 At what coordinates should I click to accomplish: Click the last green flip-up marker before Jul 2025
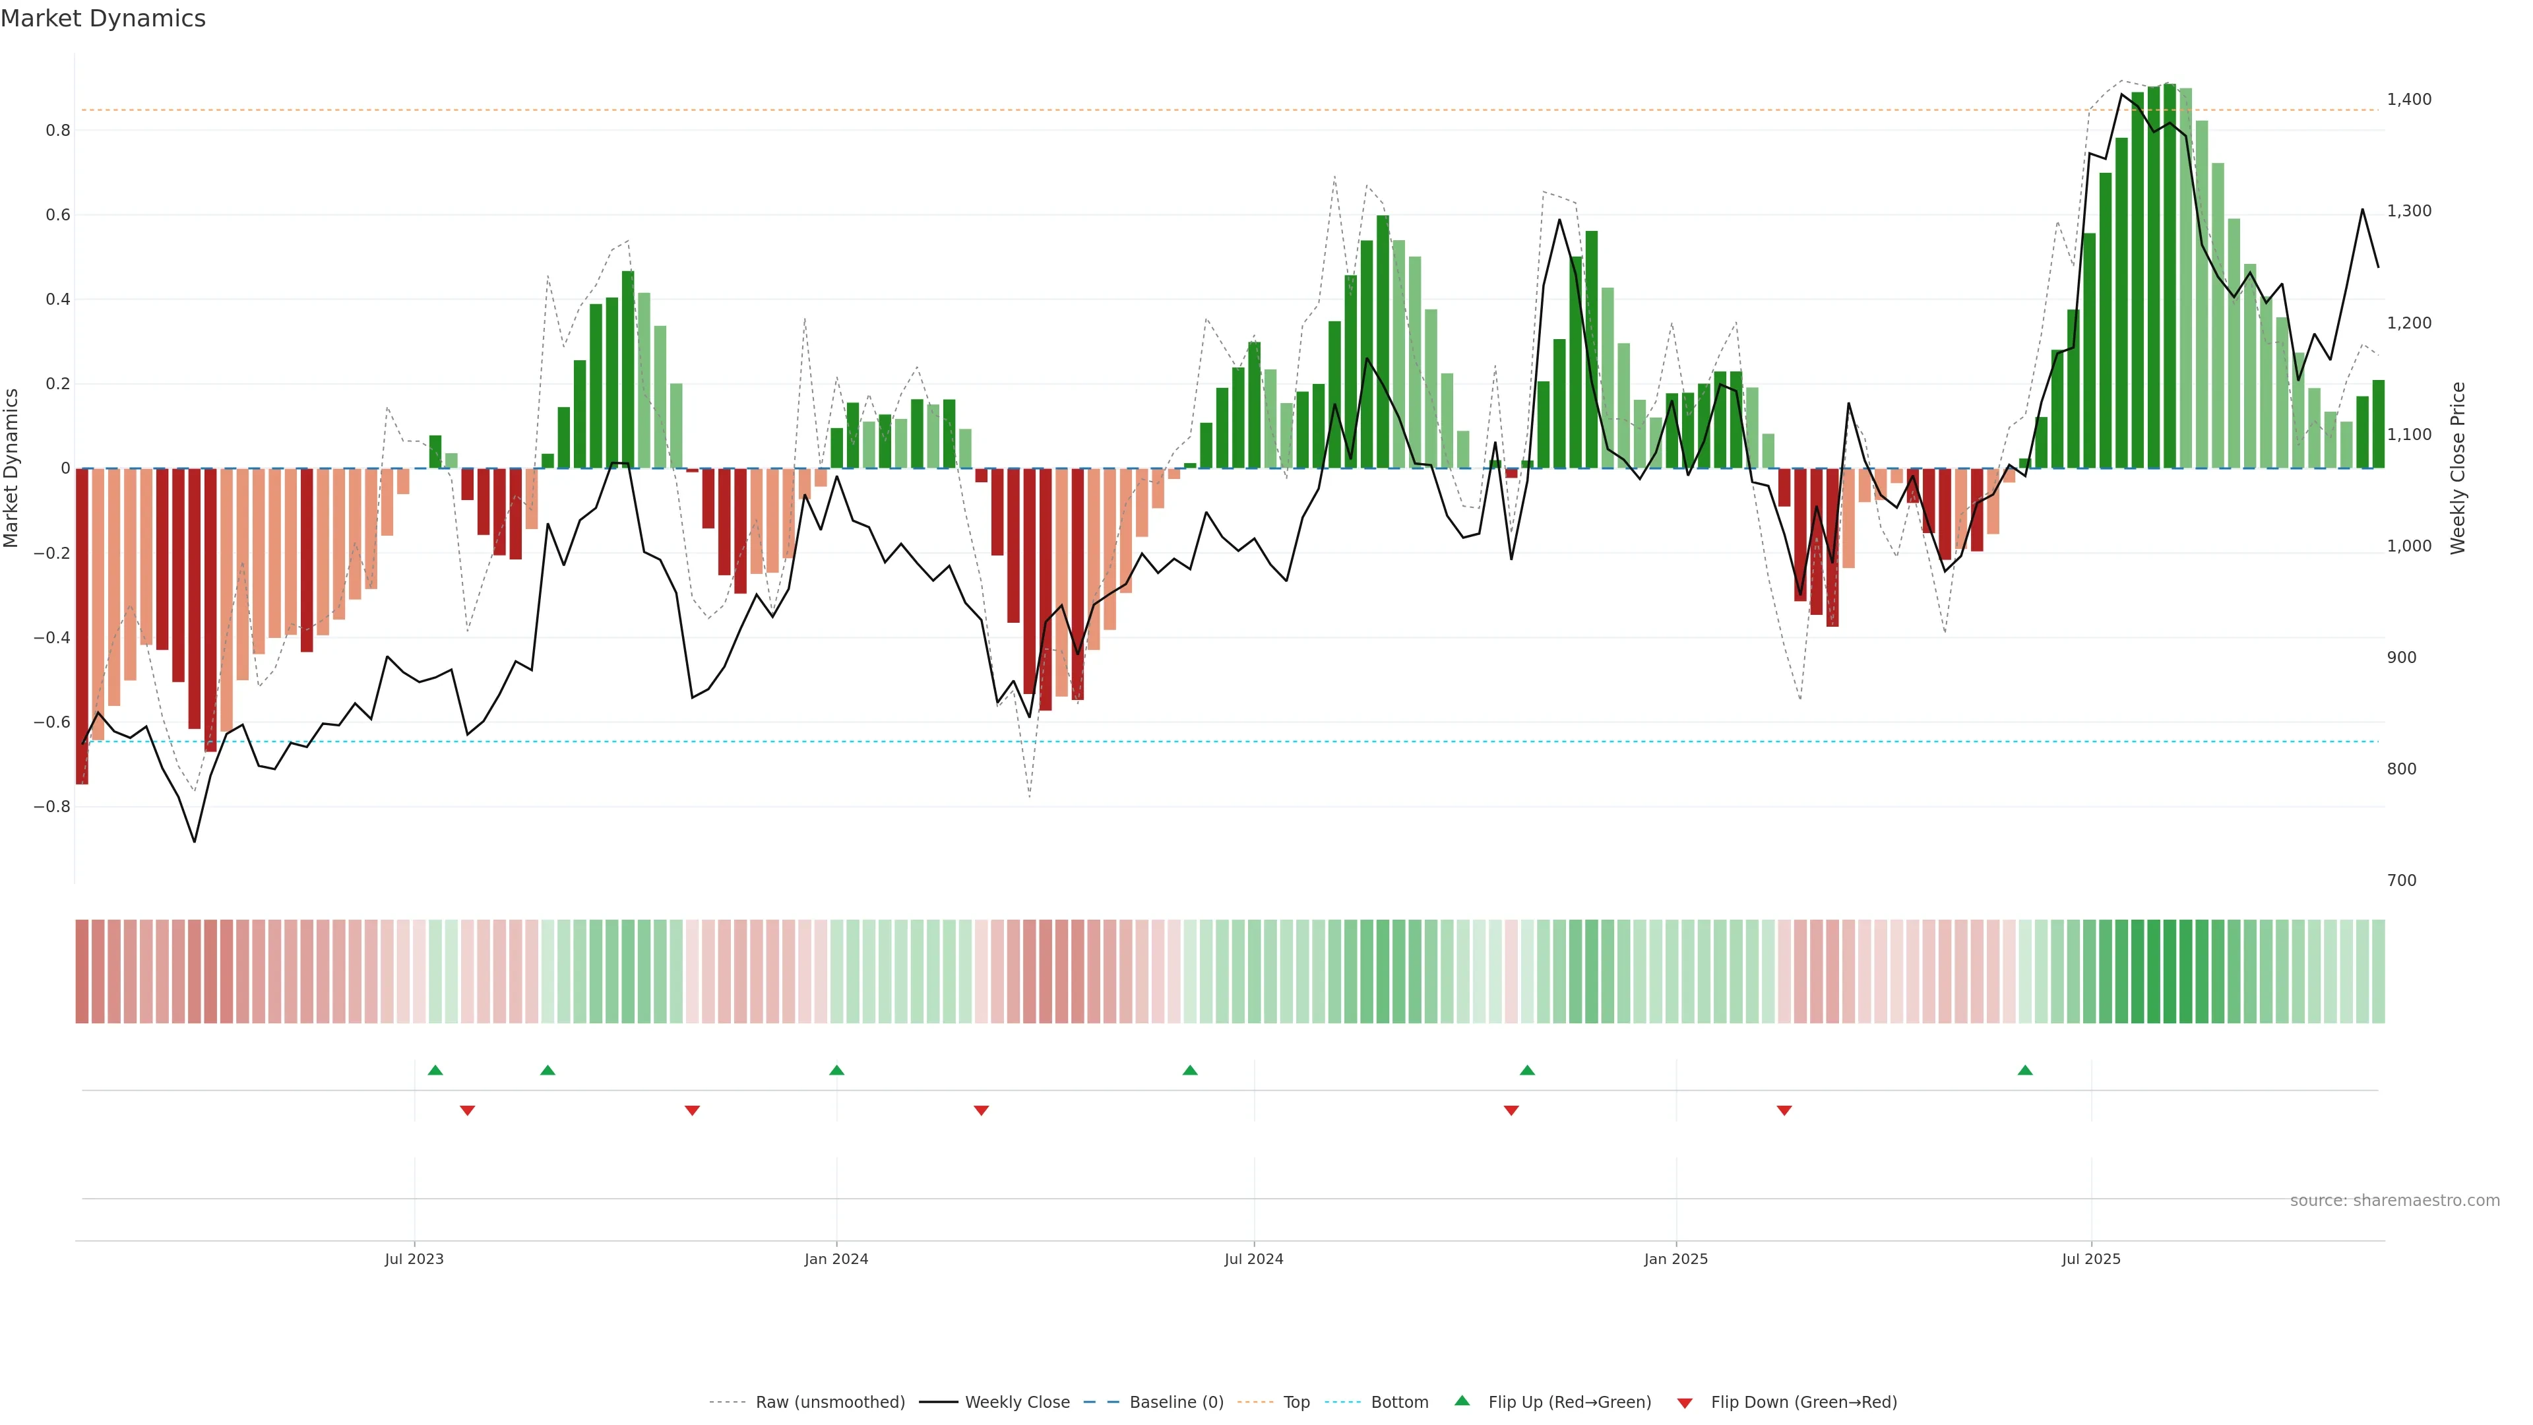click(2024, 1070)
